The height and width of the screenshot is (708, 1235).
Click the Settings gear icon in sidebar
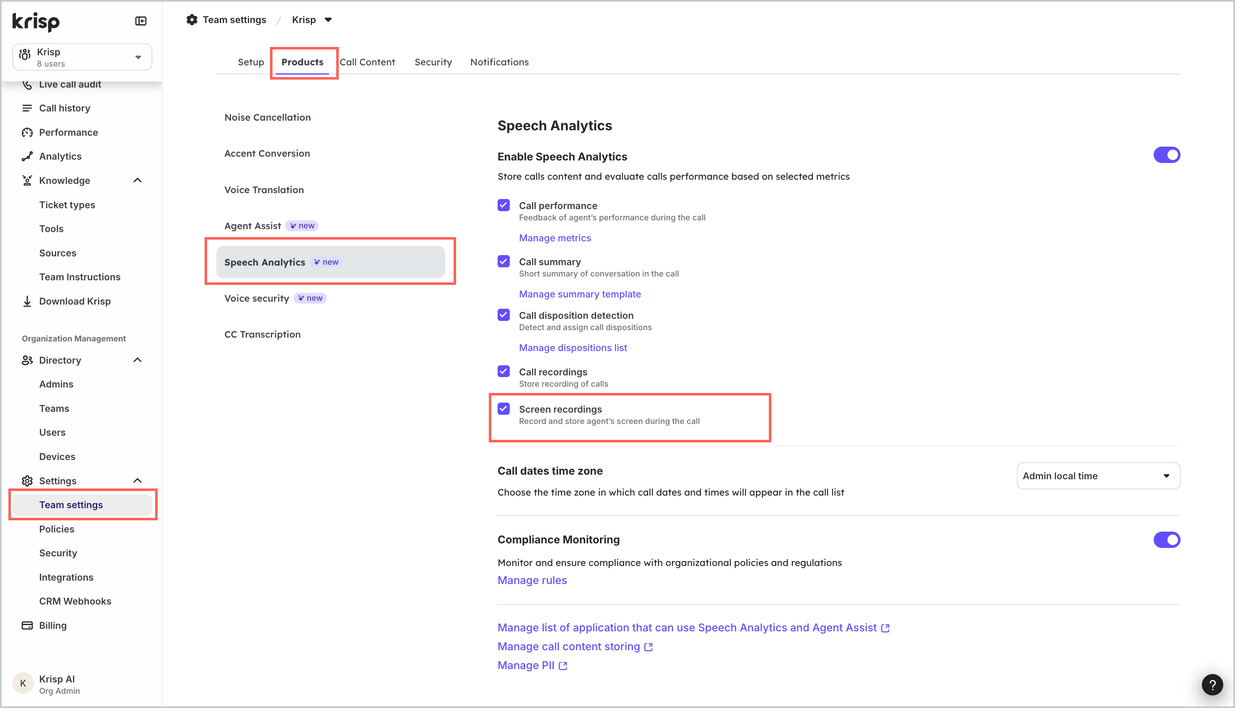click(27, 481)
